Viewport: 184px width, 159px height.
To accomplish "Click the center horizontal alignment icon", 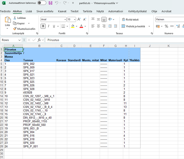I will [x=98, y=26].
